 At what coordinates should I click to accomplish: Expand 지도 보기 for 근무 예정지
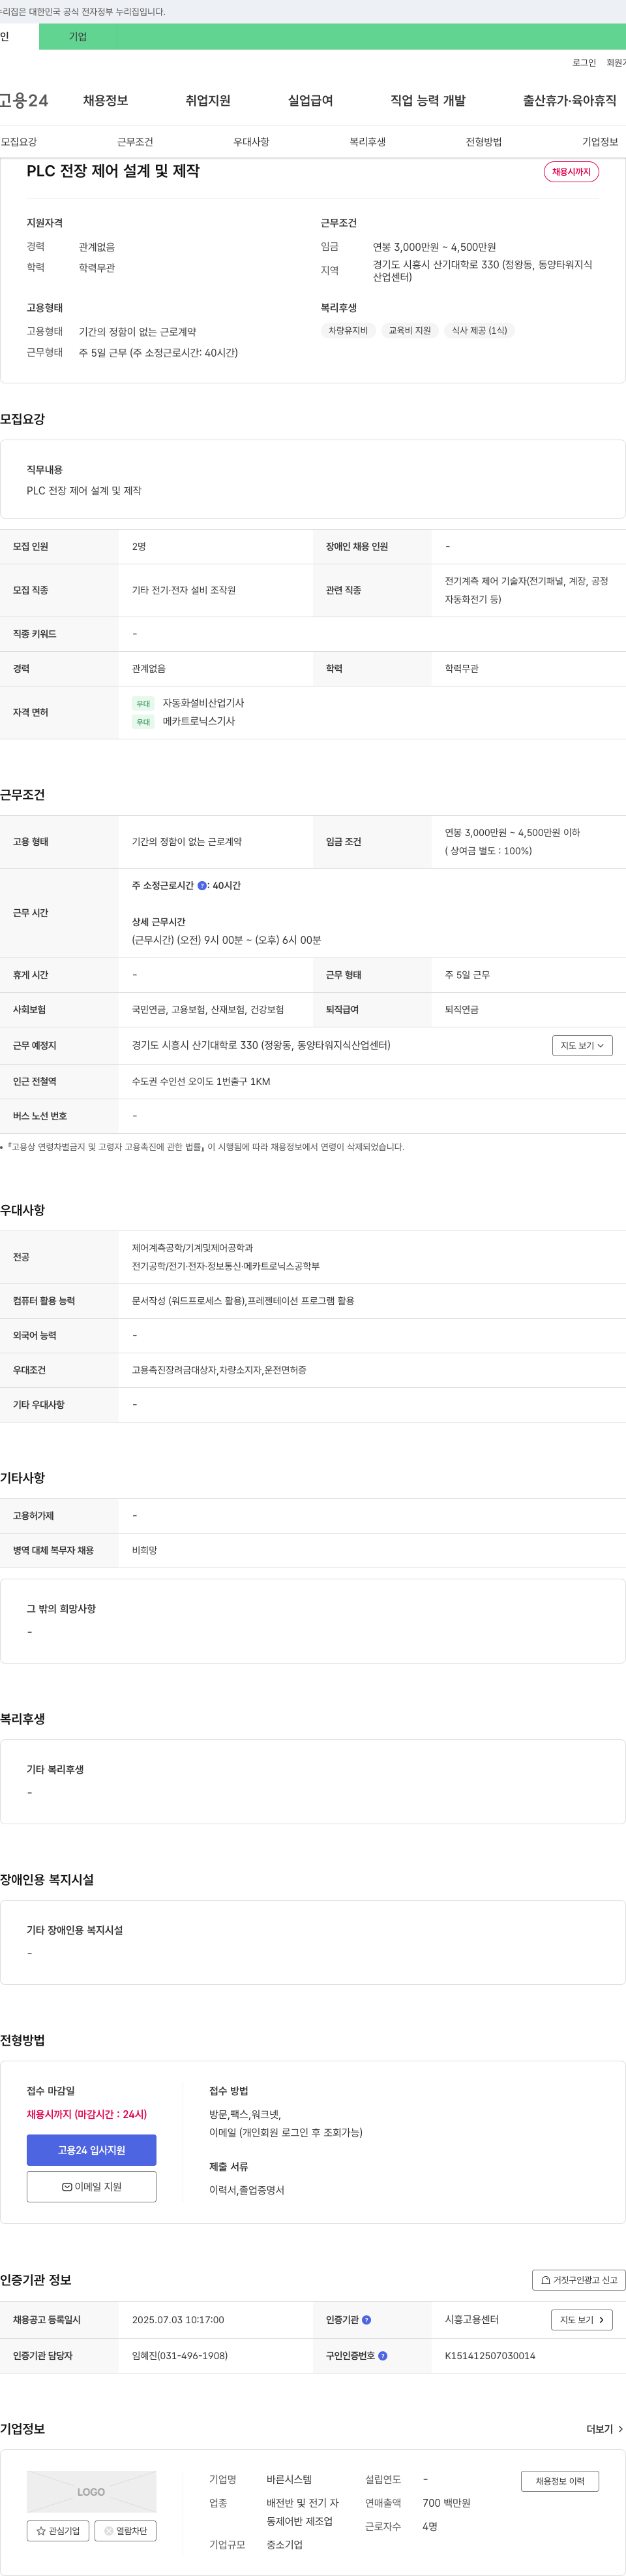(582, 1045)
